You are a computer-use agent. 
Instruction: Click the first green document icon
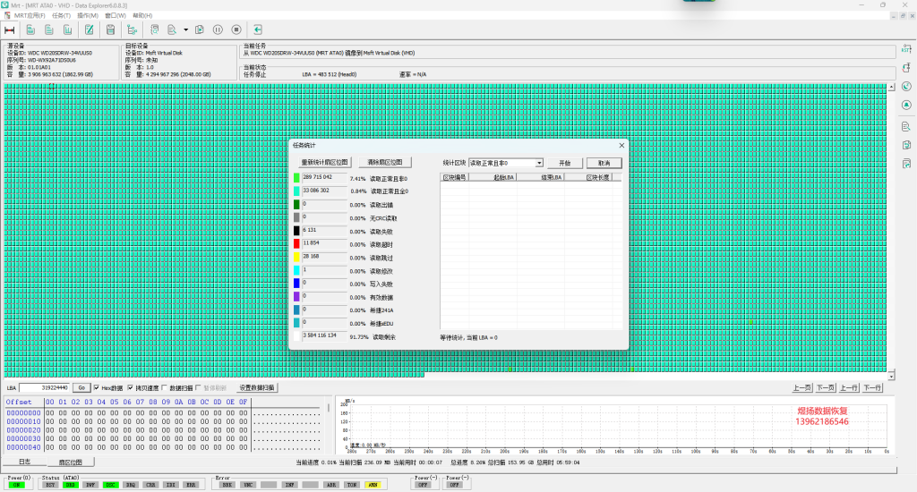[x=30, y=30]
